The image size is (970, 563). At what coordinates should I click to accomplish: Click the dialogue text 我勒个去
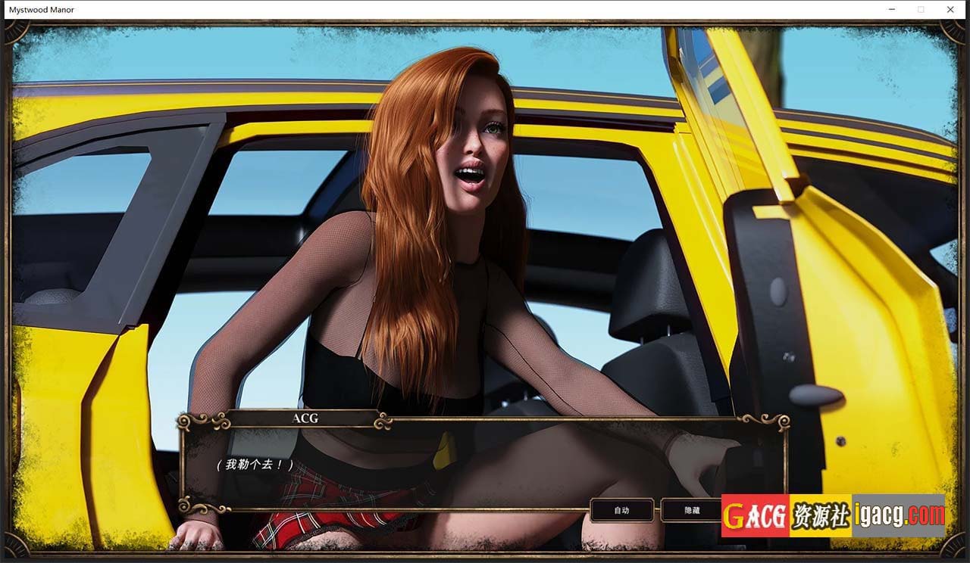tap(255, 465)
